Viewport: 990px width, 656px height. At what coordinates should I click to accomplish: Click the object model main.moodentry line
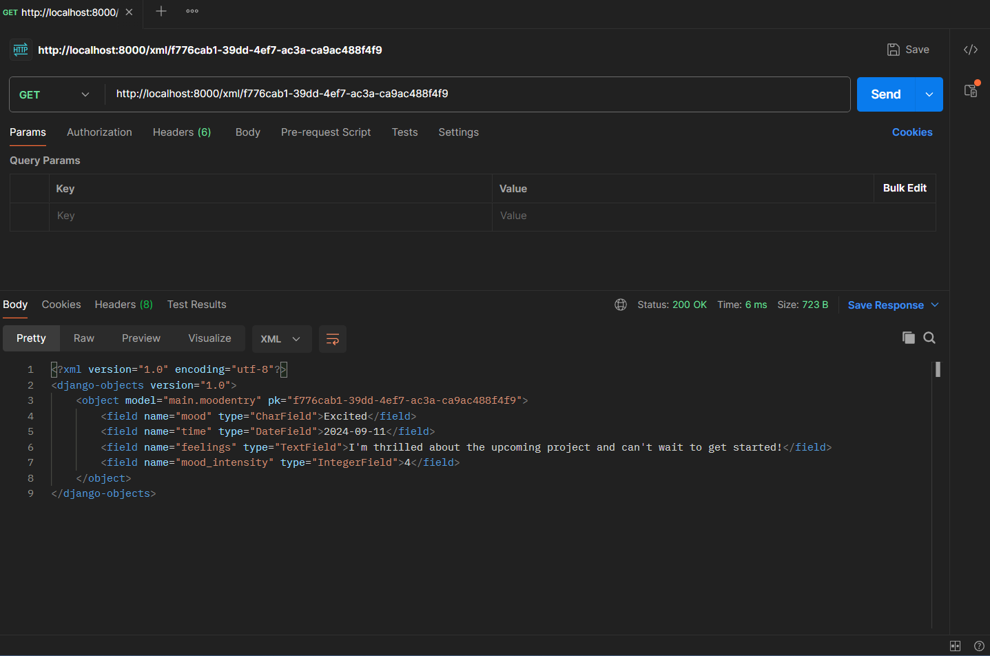[x=302, y=400]
